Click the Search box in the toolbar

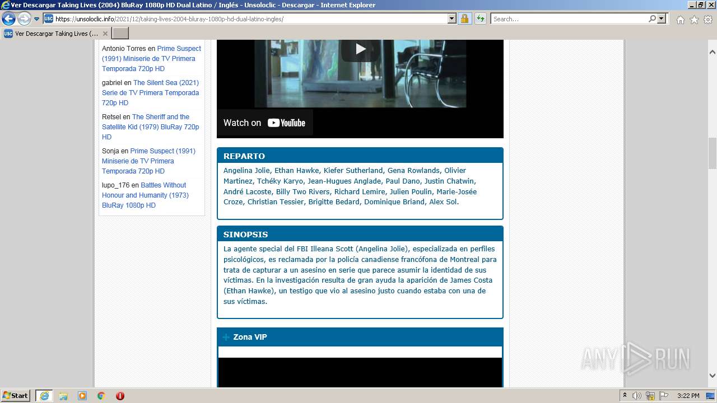[569, 19]
